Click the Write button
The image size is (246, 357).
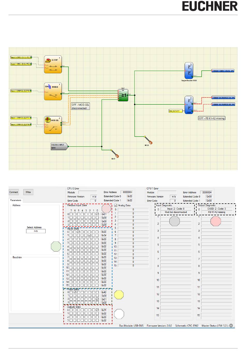pyautogui.click(x=28, y=192)
